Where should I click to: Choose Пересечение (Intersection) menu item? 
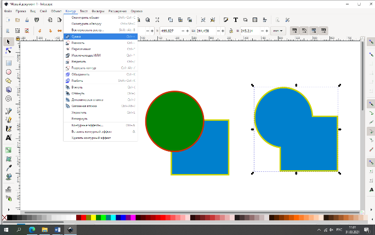click(x=100, y=49)
